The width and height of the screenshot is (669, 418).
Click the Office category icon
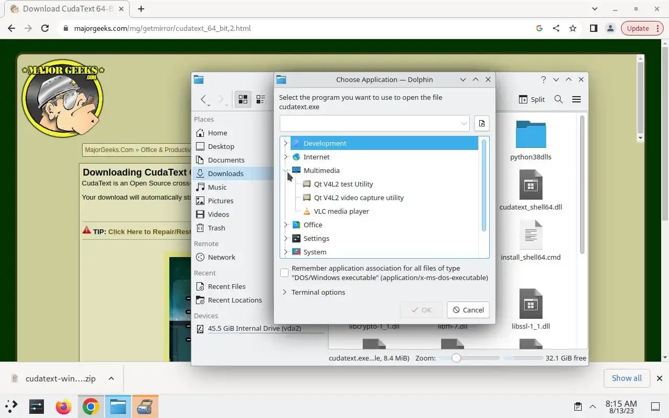click(x=296, y=225)
